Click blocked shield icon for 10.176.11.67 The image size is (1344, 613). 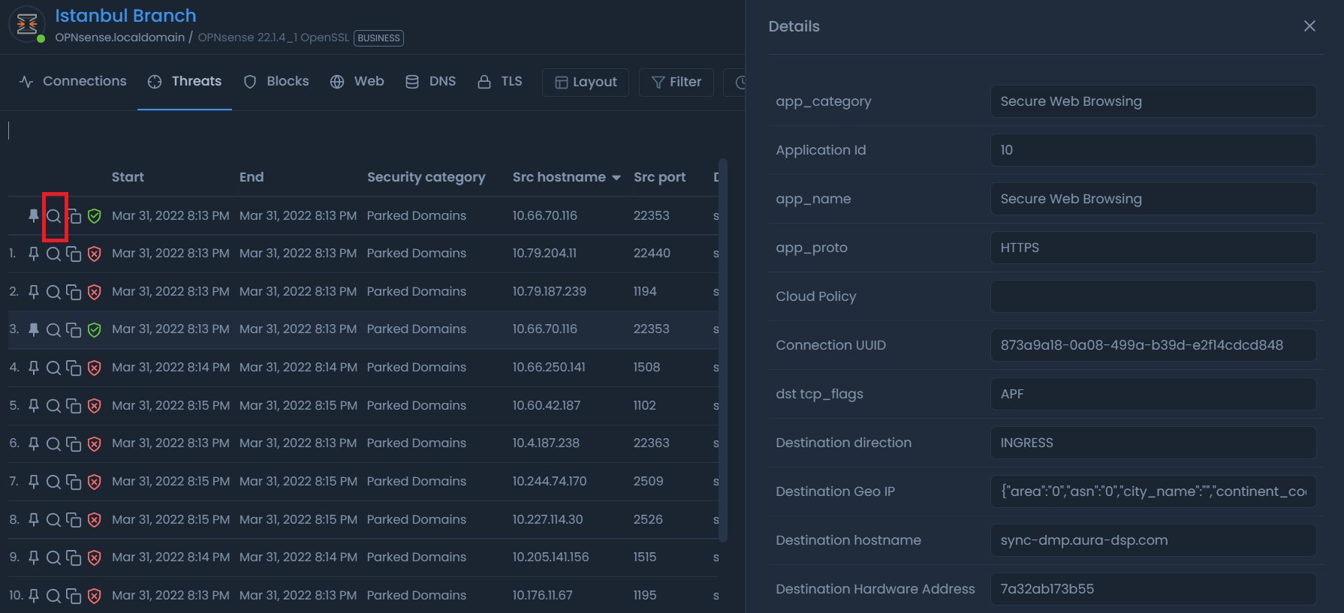click(94, 596)
